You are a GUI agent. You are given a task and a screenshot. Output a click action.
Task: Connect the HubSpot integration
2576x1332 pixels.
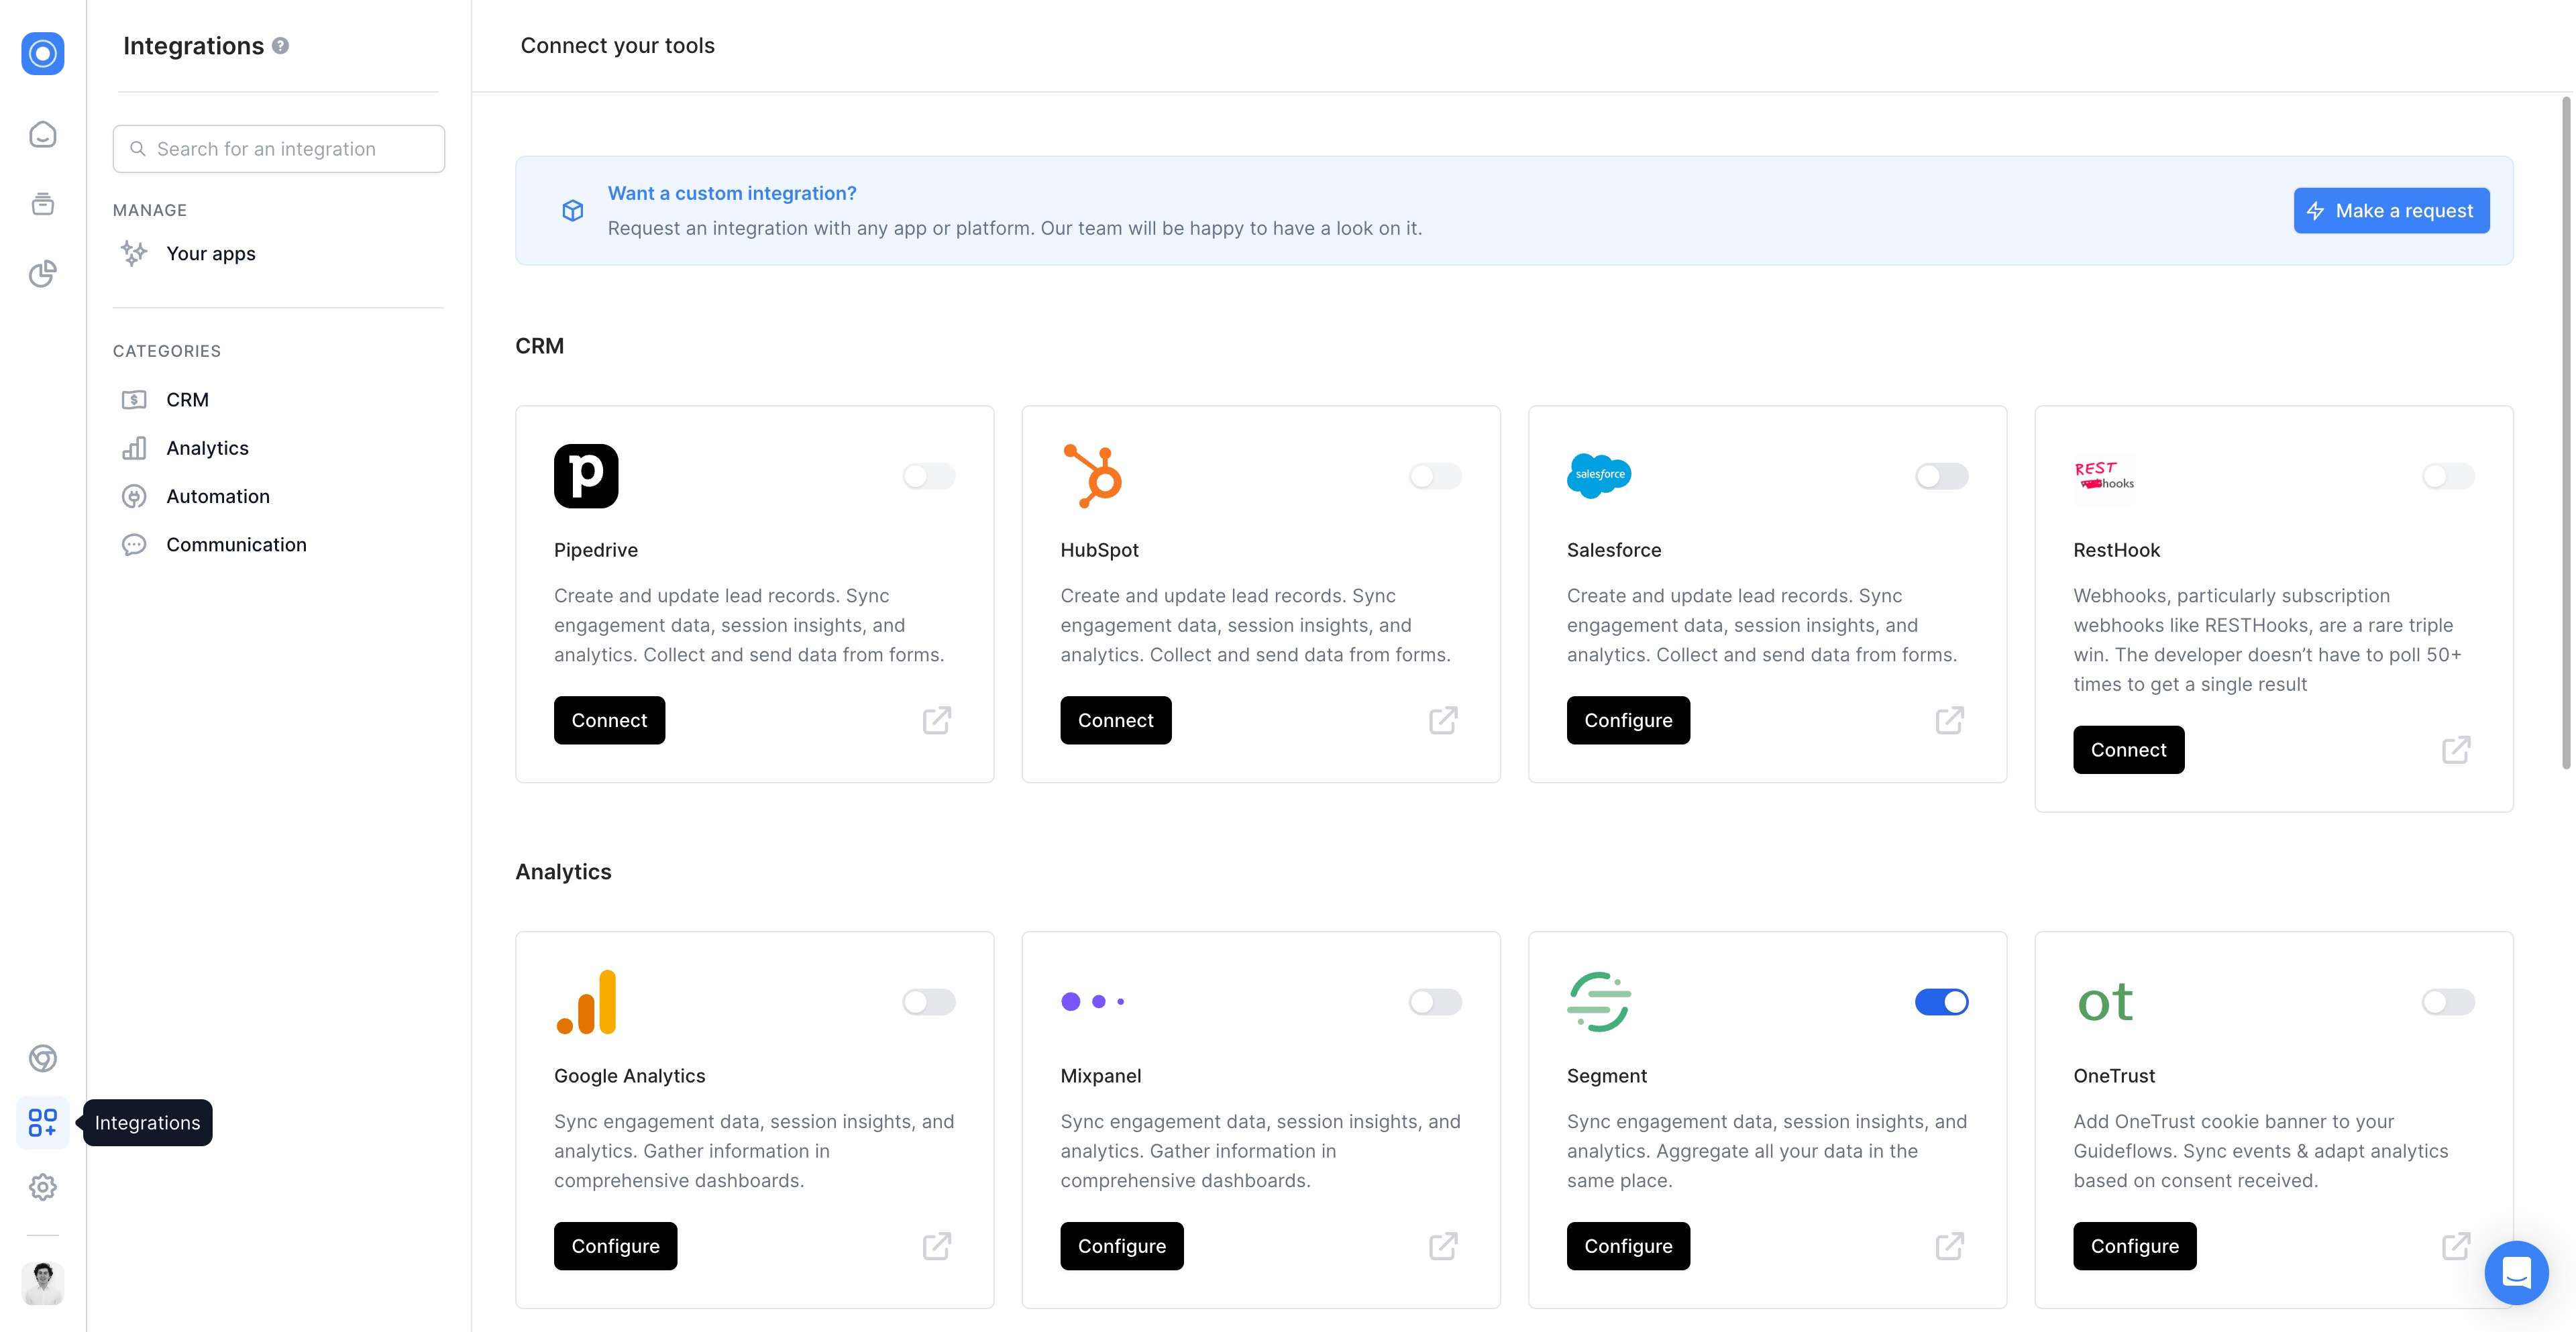tap(1115, 720)
